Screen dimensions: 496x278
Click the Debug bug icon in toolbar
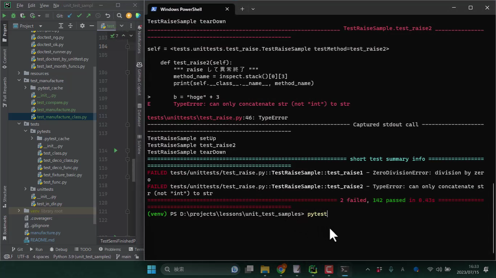(x=13, y=16)
